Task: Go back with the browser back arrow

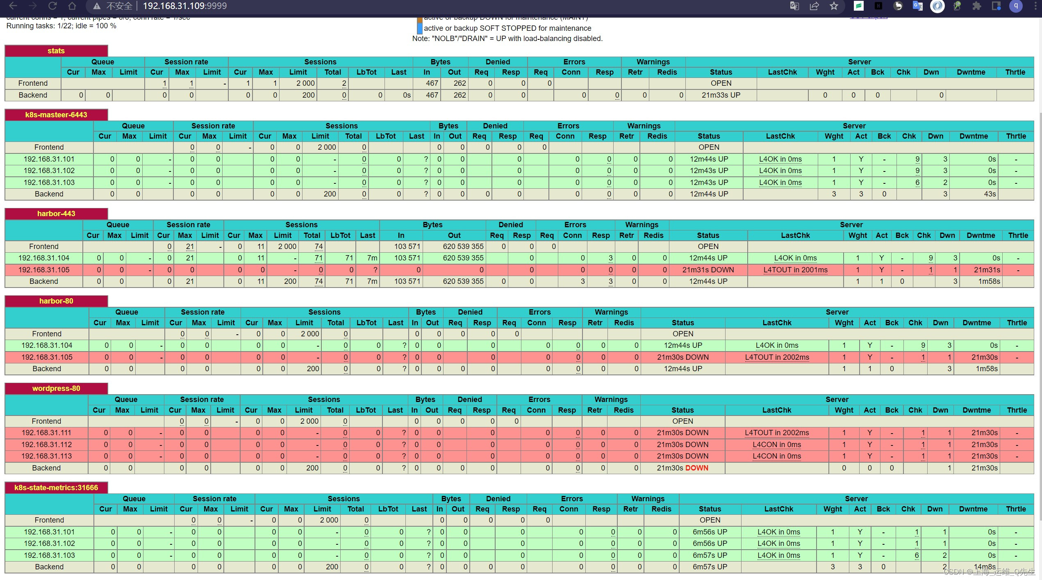Action: pyautogui.click(x=13, y=6)
